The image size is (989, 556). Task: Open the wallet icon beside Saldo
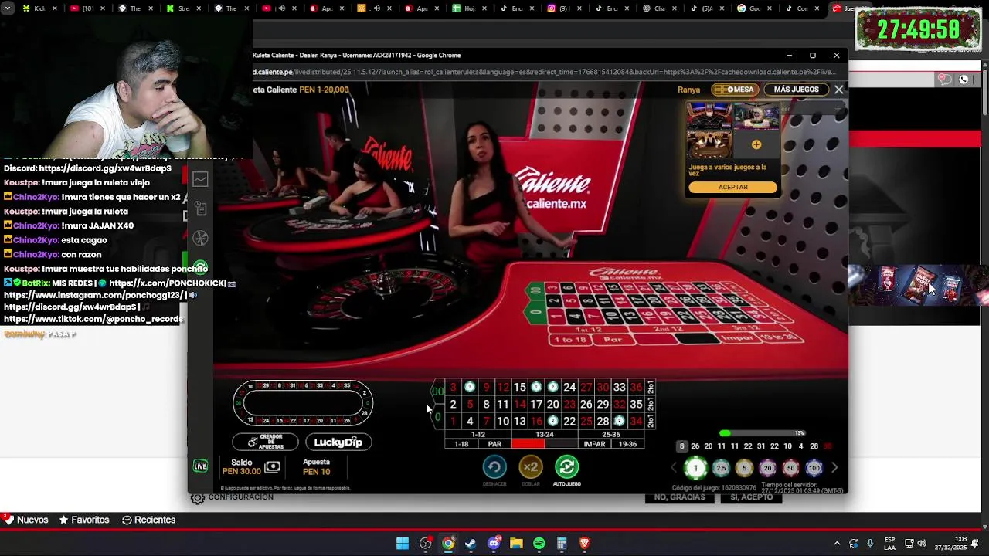272,467
